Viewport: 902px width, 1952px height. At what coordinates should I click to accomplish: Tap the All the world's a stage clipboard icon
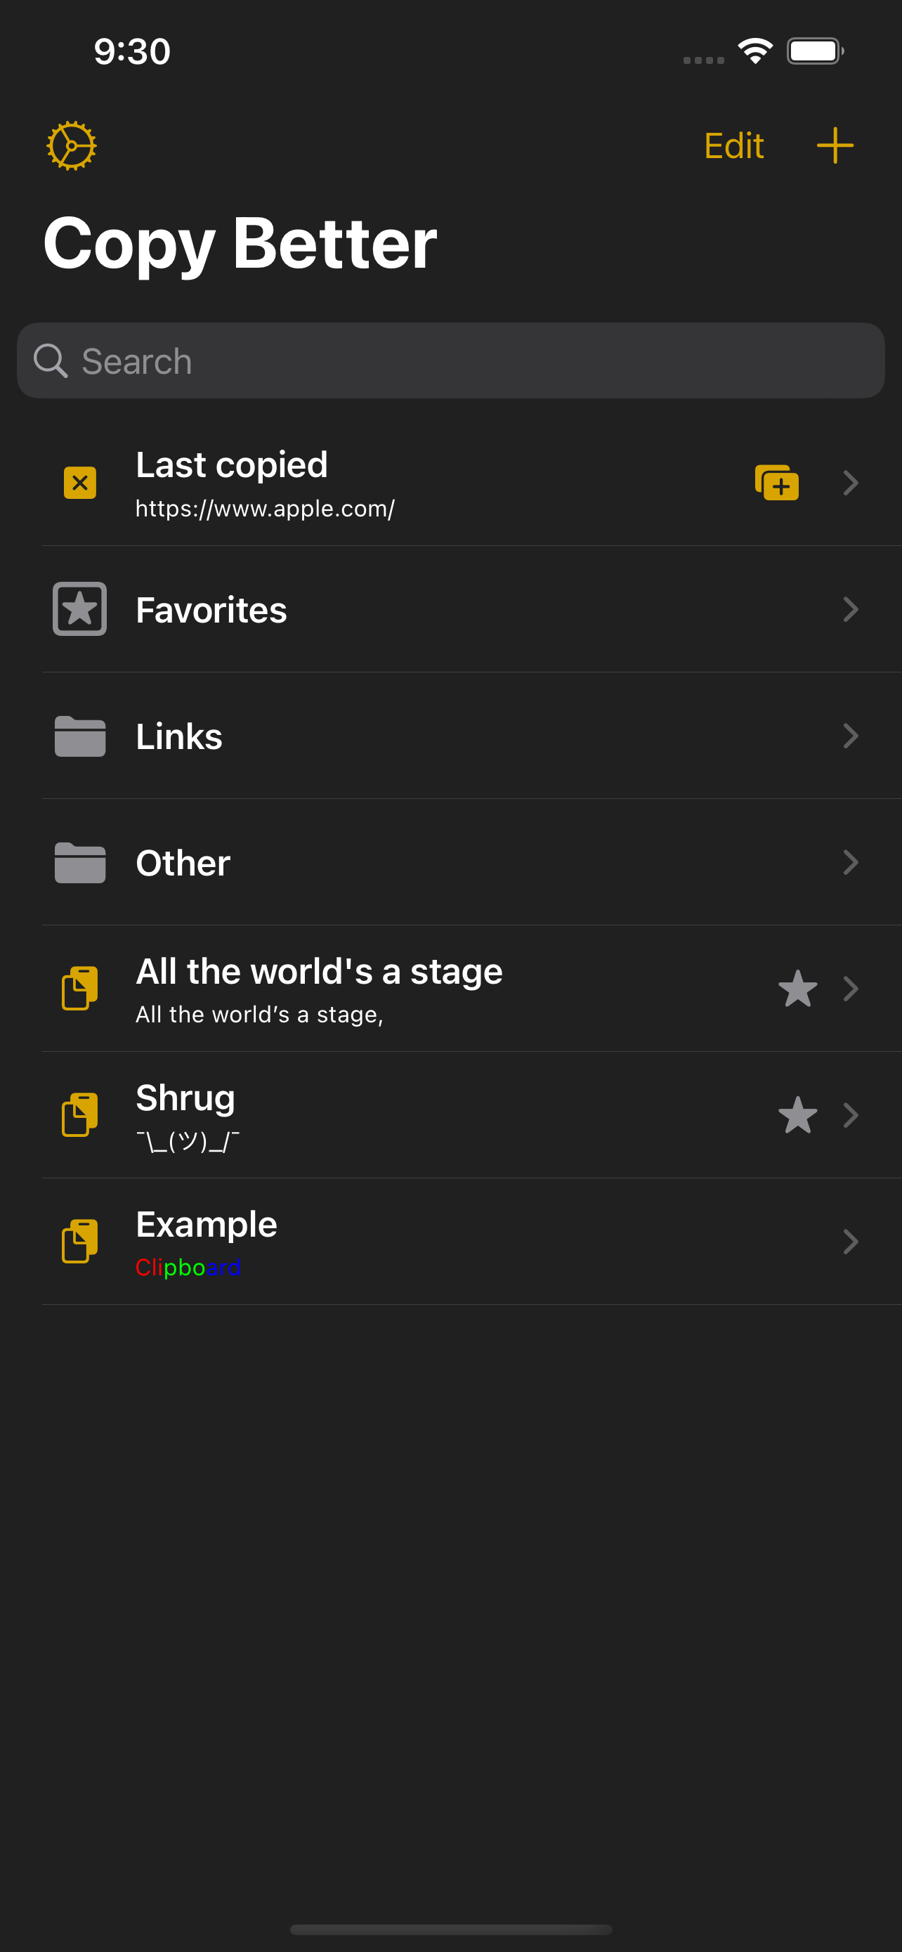click(x=79, y=988)
